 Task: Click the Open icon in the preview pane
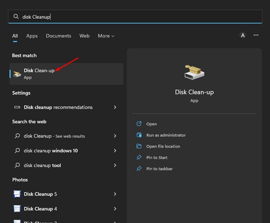(x=139, y=124)
